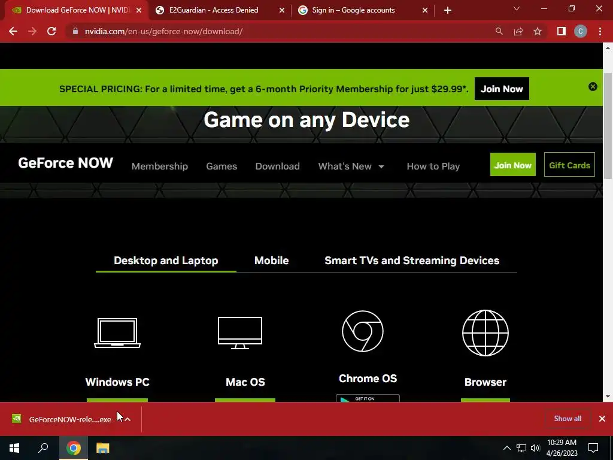Open Chrome's three-dot menu

(x=600, y=31)
